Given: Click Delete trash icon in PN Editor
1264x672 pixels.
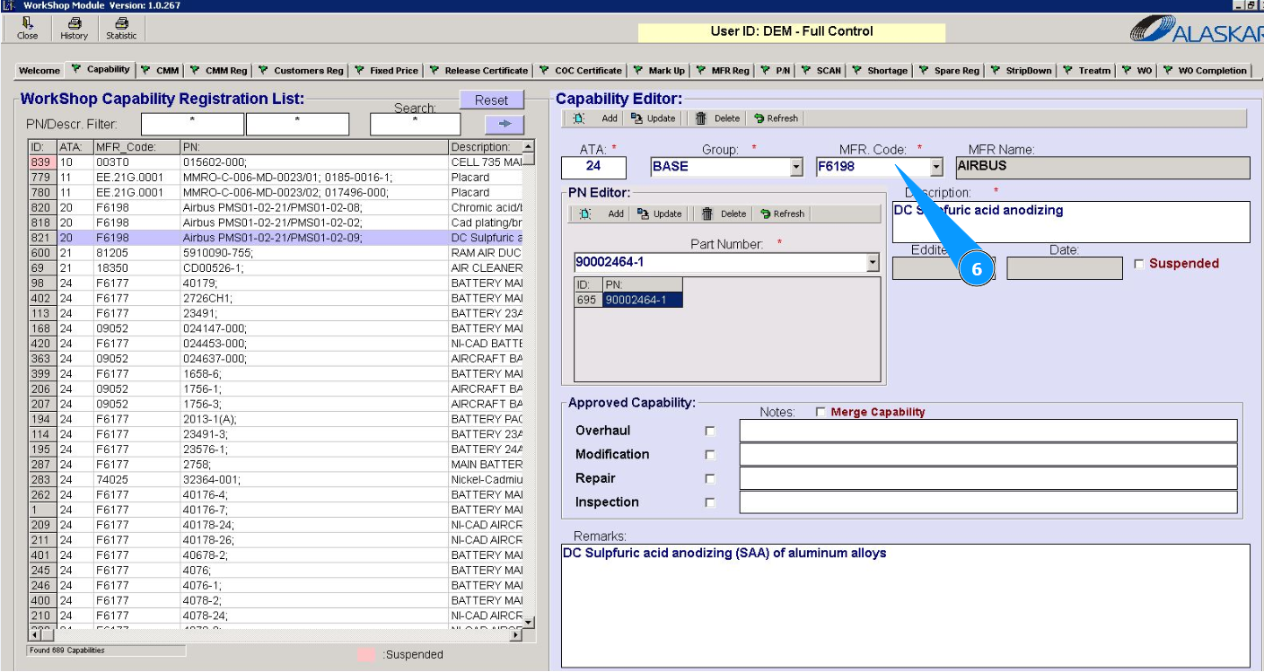Looking at the screenshot, I should [708, 214].
